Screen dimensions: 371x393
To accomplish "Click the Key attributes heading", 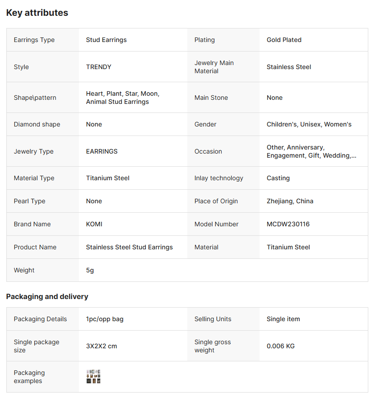I will [37, 13].
